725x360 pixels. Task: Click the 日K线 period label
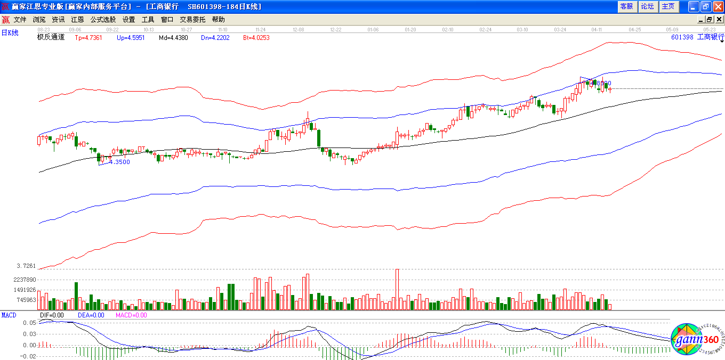pyautogui.click(x=10, y=33)
